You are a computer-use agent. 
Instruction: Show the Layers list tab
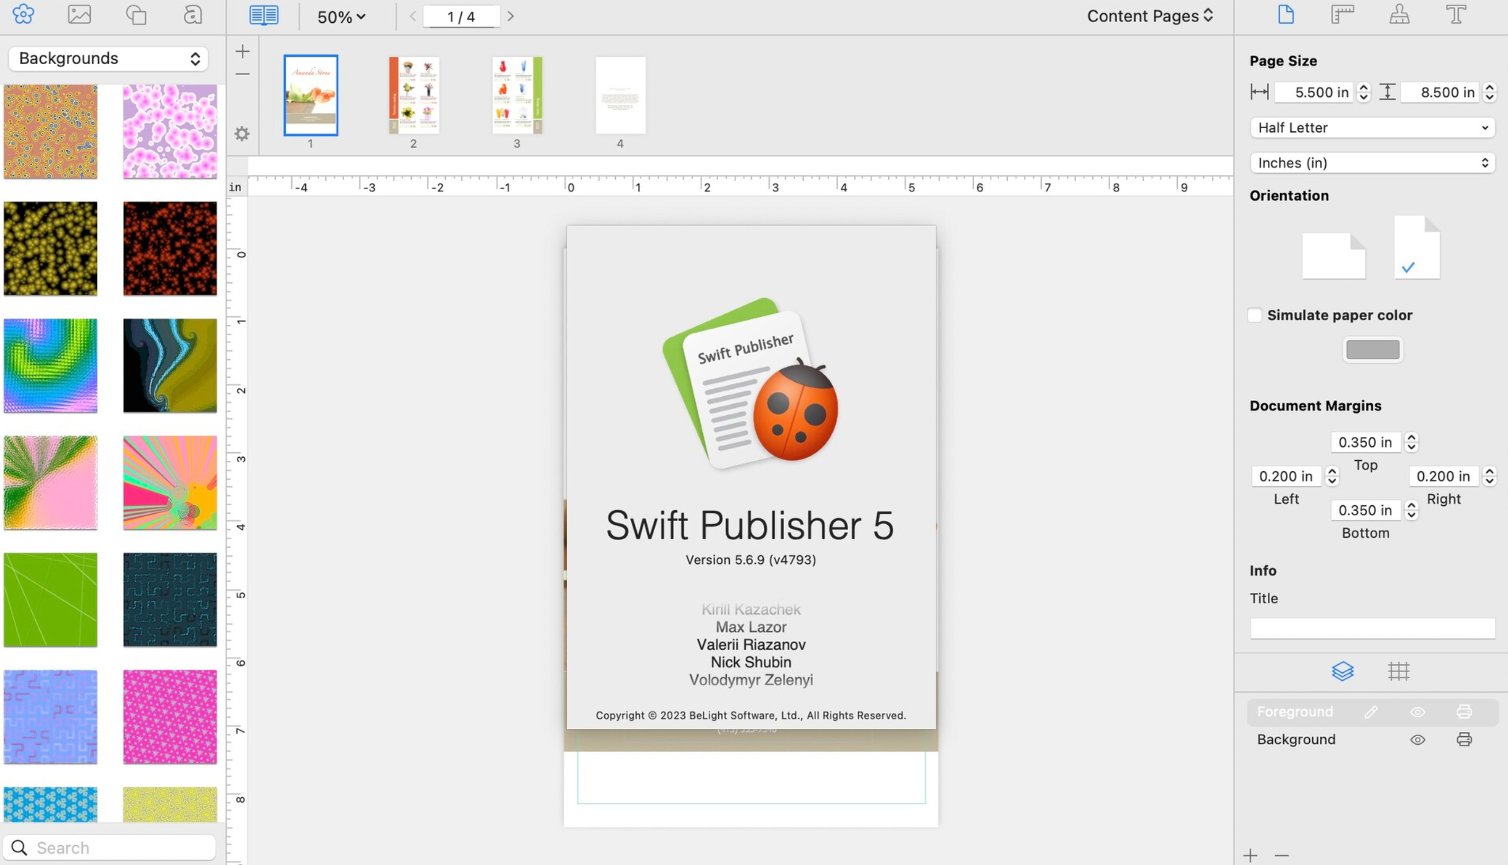point(1342,671)
